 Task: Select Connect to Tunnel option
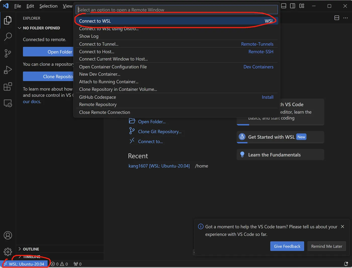coord(177,44)
